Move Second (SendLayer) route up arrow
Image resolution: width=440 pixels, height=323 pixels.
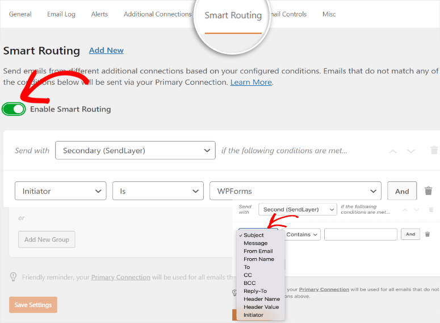[x=405, y=210]
